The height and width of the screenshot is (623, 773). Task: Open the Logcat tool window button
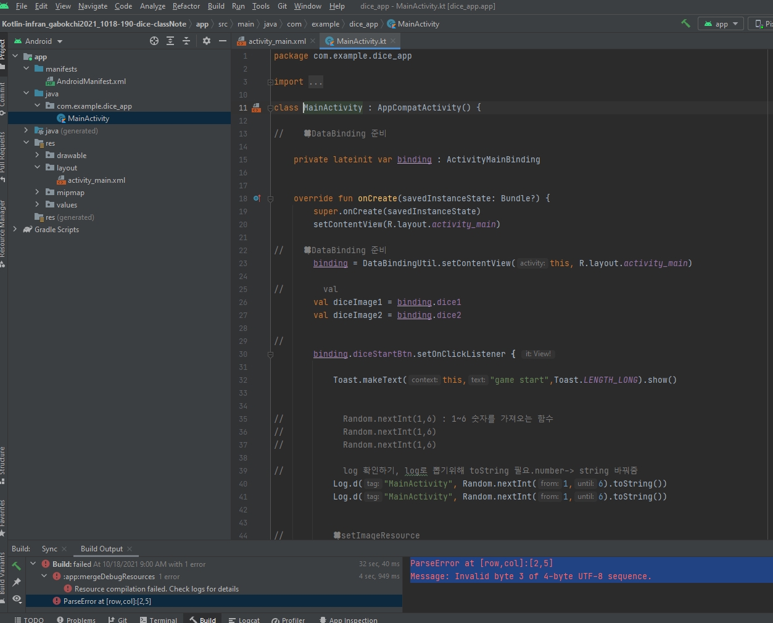click(x=244, y=620)
